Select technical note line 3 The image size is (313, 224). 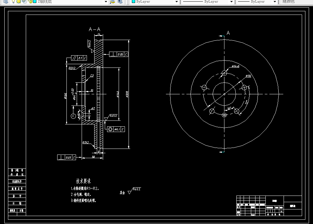coord(83,200)
